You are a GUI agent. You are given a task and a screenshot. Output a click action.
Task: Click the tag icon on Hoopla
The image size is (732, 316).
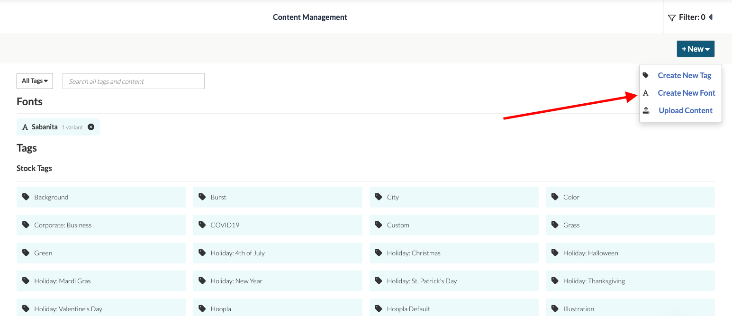202,308
